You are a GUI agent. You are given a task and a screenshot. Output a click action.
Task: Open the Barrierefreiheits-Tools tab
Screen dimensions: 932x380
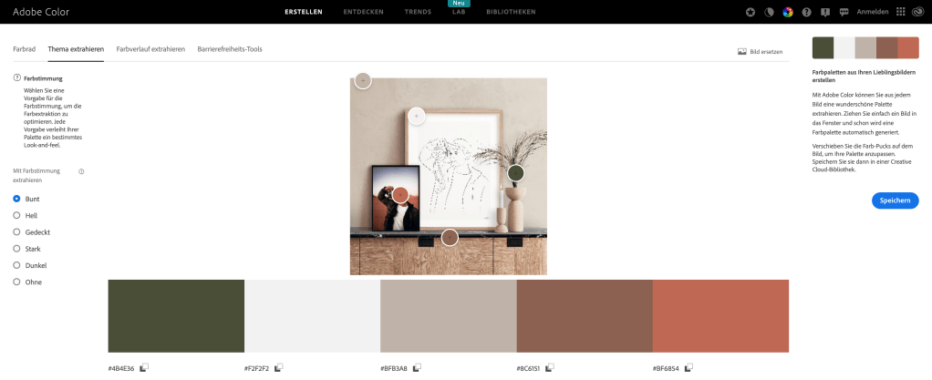click(230, 49)
